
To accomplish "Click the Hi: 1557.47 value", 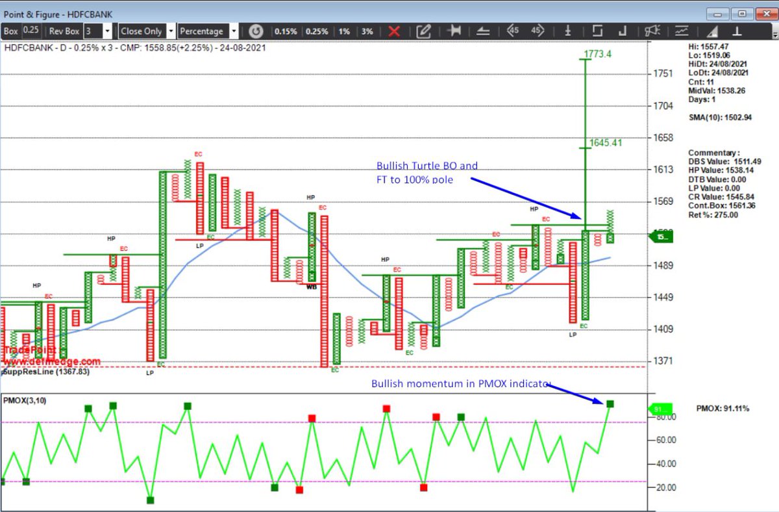I will point(710,47).
